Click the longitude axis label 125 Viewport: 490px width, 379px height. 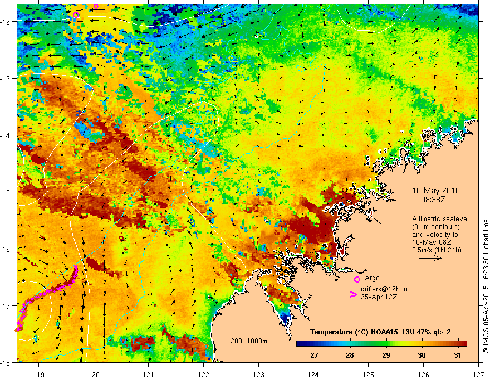pos(369,375)
